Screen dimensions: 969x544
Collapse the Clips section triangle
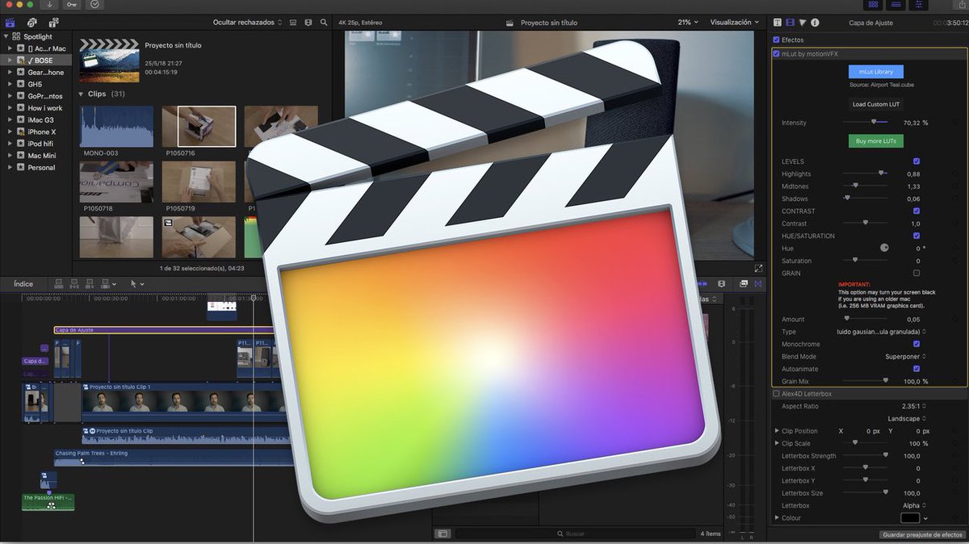81,94
